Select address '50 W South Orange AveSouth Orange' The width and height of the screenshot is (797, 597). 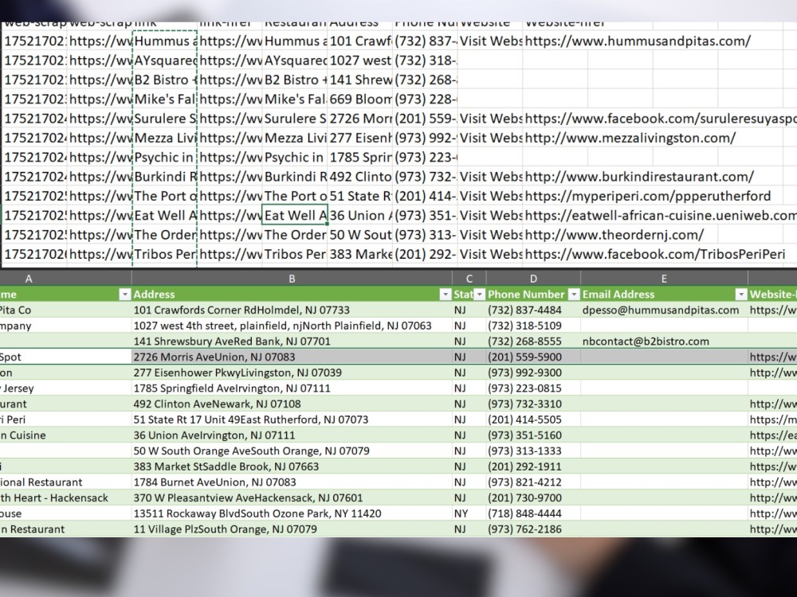tap(292, 451)
